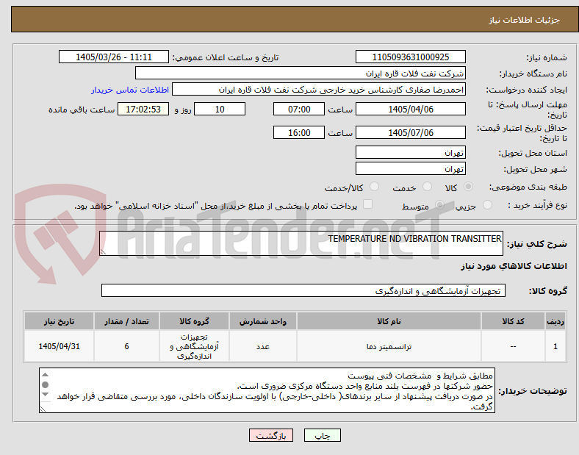Viewport: 579px width, 455px height.
Task: Click the resize handle of description box
Action: tap(103, 252)
